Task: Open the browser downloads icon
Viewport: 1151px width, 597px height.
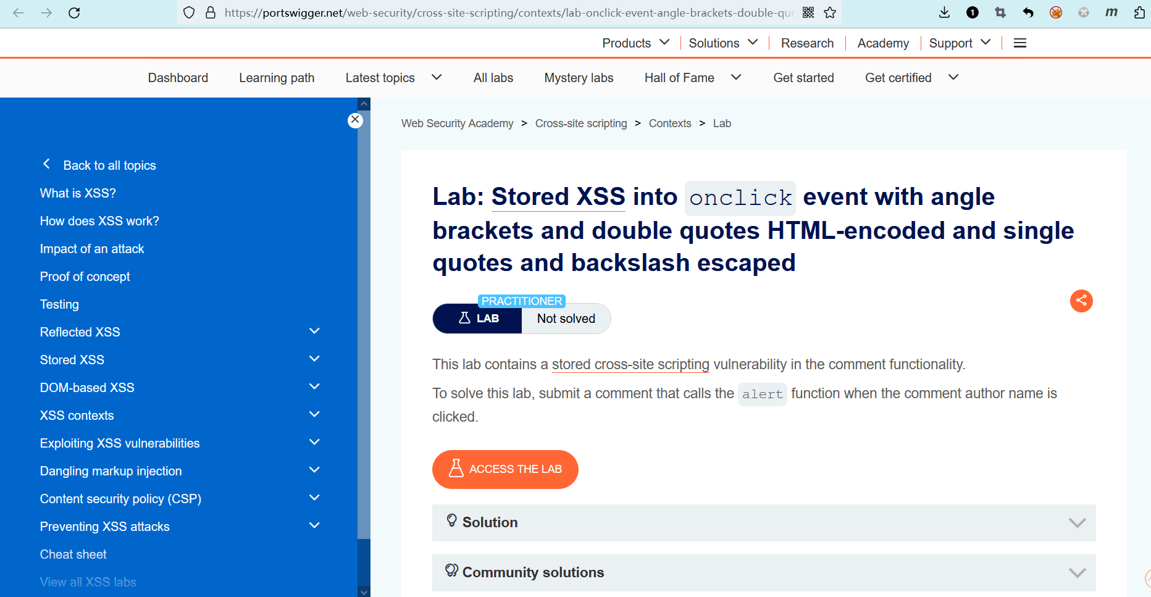Action: pos(944,13)
